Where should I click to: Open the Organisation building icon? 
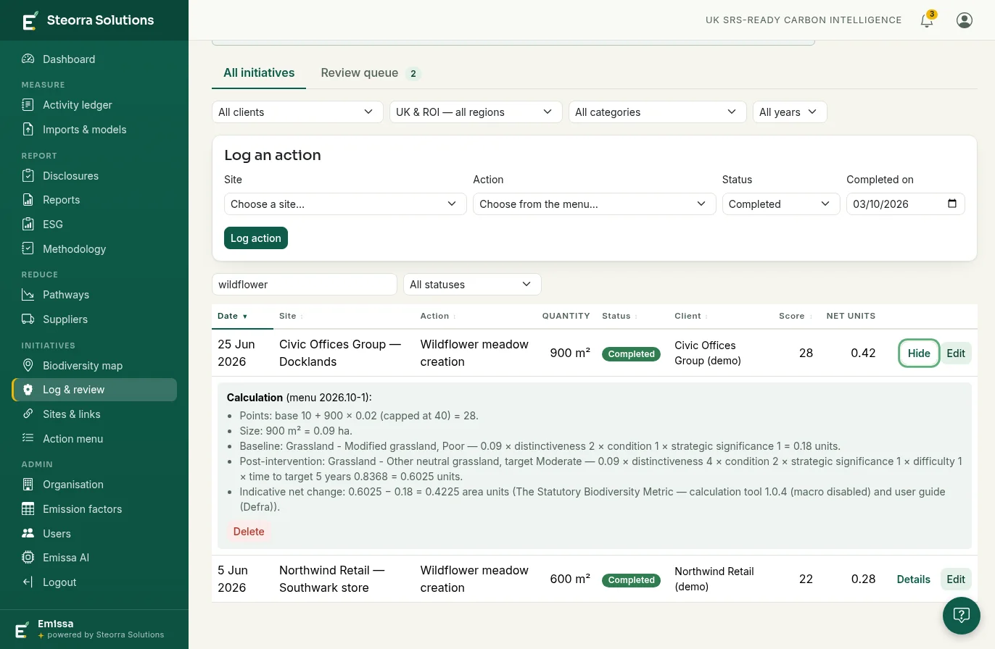coord(28,485)
